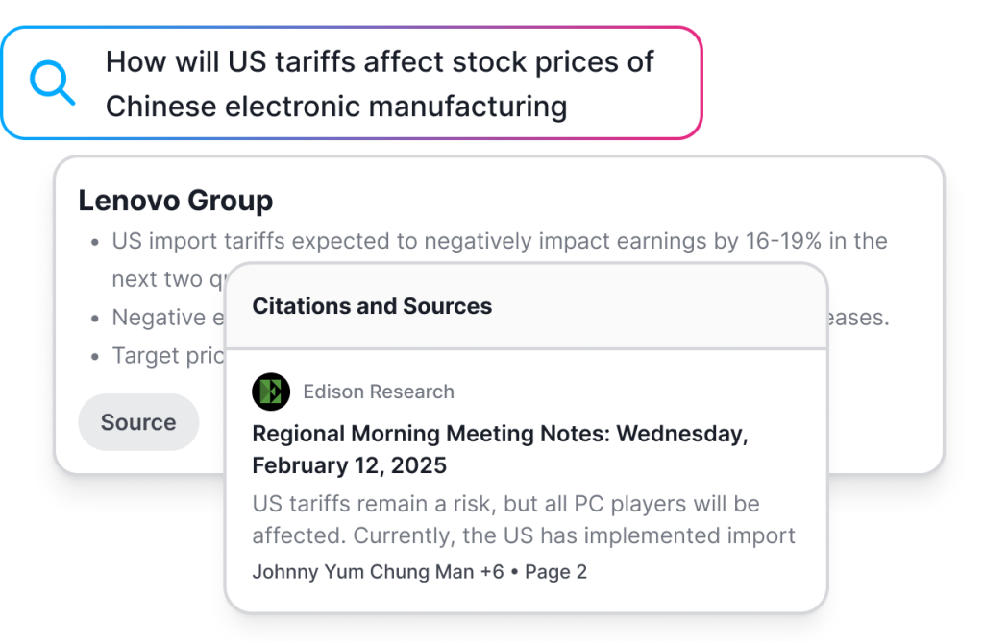The width and height of the screenshot is (984, 642).
Task: Select the Edison Research publisher name
Action: (379, 392)
